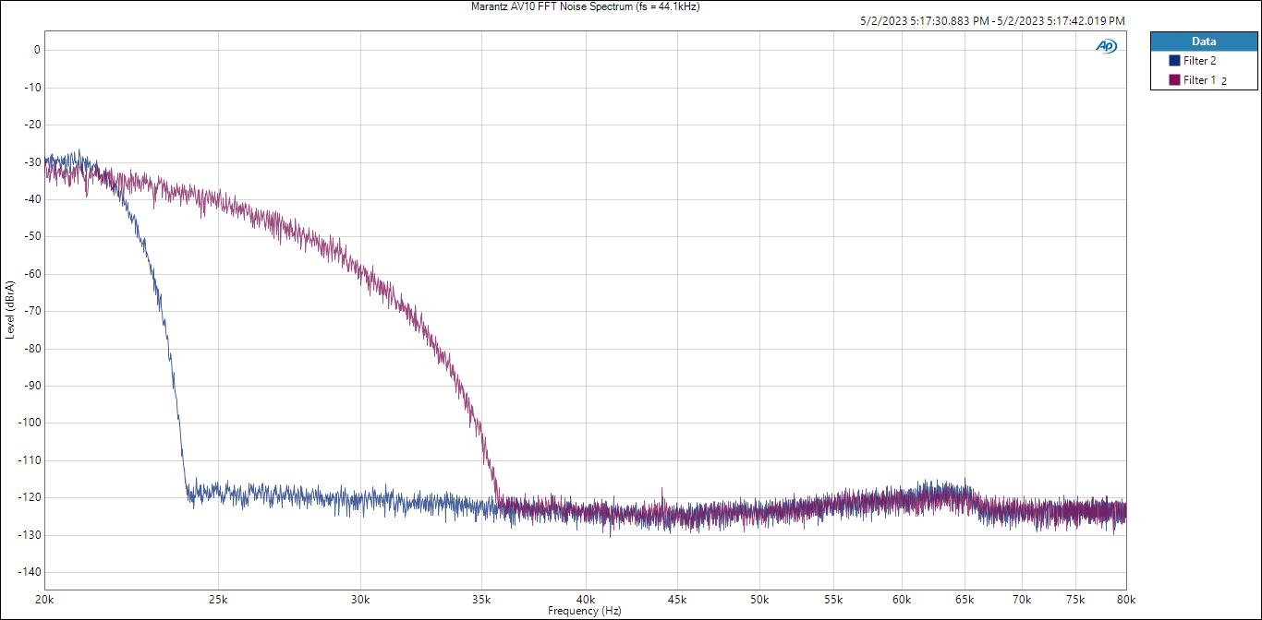
Task: Click the 20k tick on frequency axis
Action: click(x=44, y=599)
